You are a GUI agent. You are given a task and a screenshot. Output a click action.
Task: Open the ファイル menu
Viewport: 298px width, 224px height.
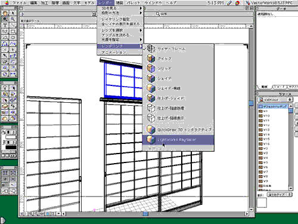coord(19,3)
